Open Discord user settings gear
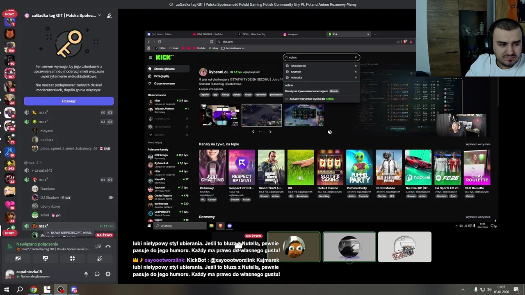 tap(108, 274)
